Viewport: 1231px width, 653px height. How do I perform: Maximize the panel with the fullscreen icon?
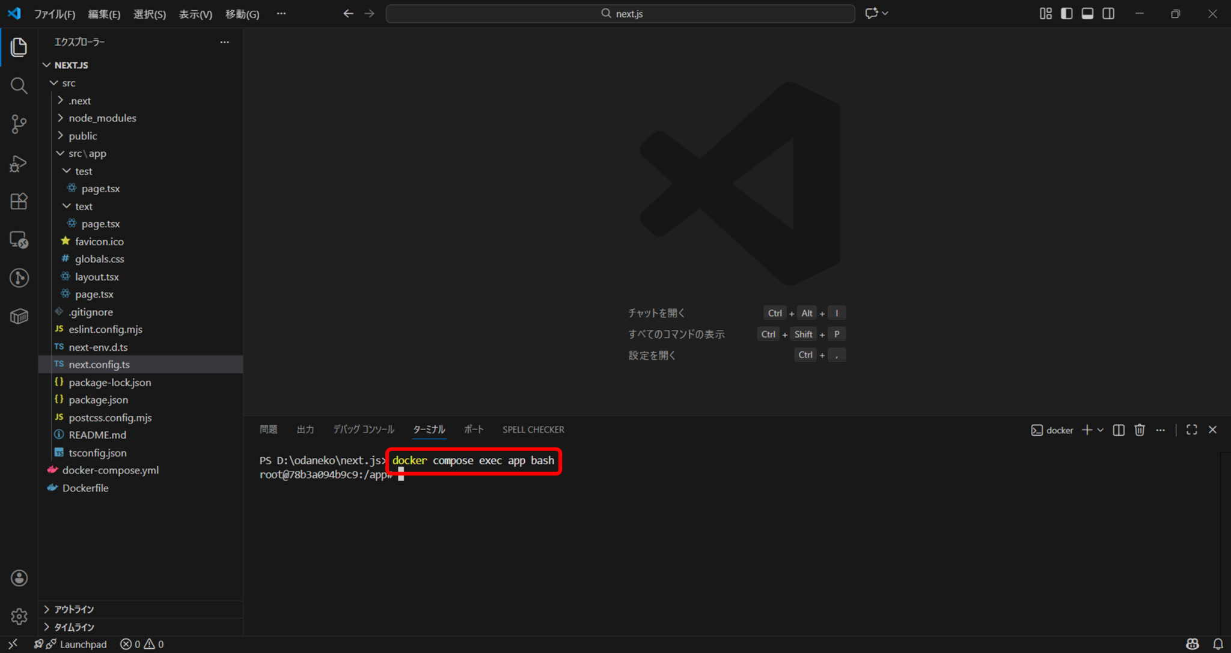[1191, 430]
